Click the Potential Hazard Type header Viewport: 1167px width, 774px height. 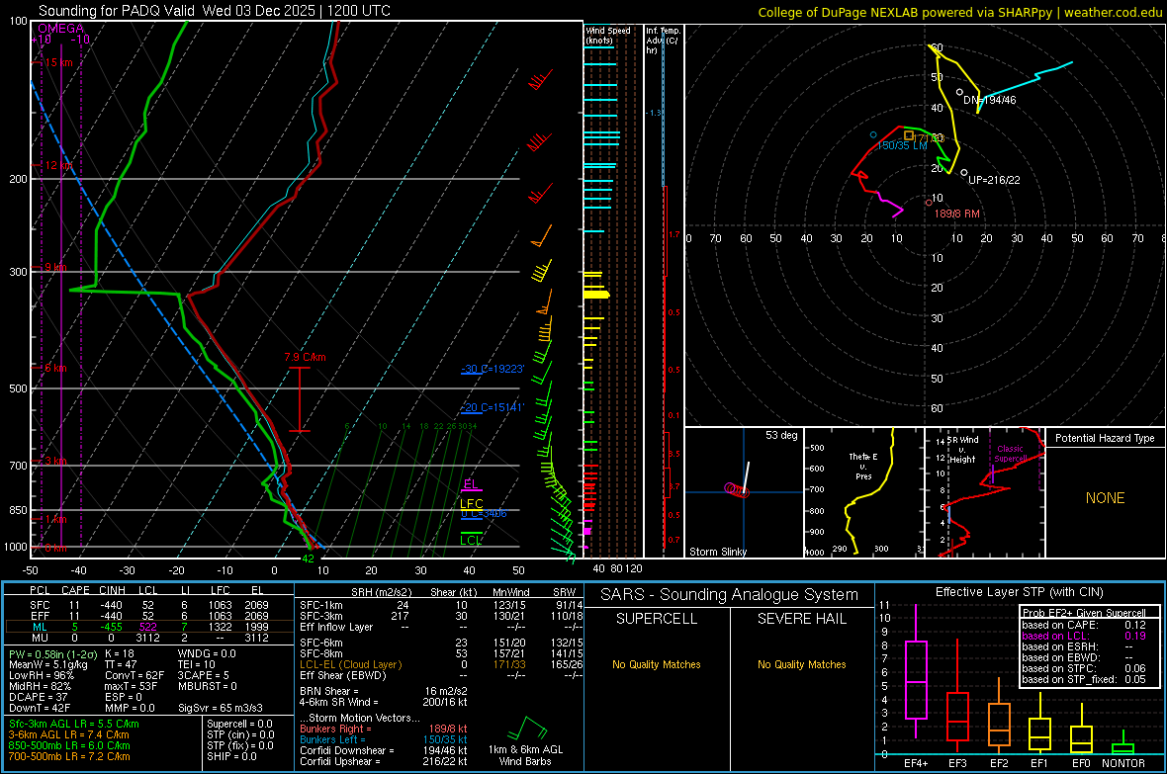click(x=1105, y=438)
